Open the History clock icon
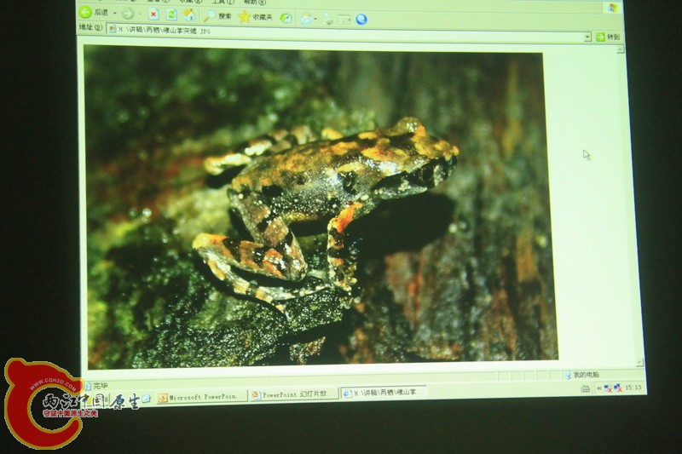The image size is (682, 454). (286, 18)
